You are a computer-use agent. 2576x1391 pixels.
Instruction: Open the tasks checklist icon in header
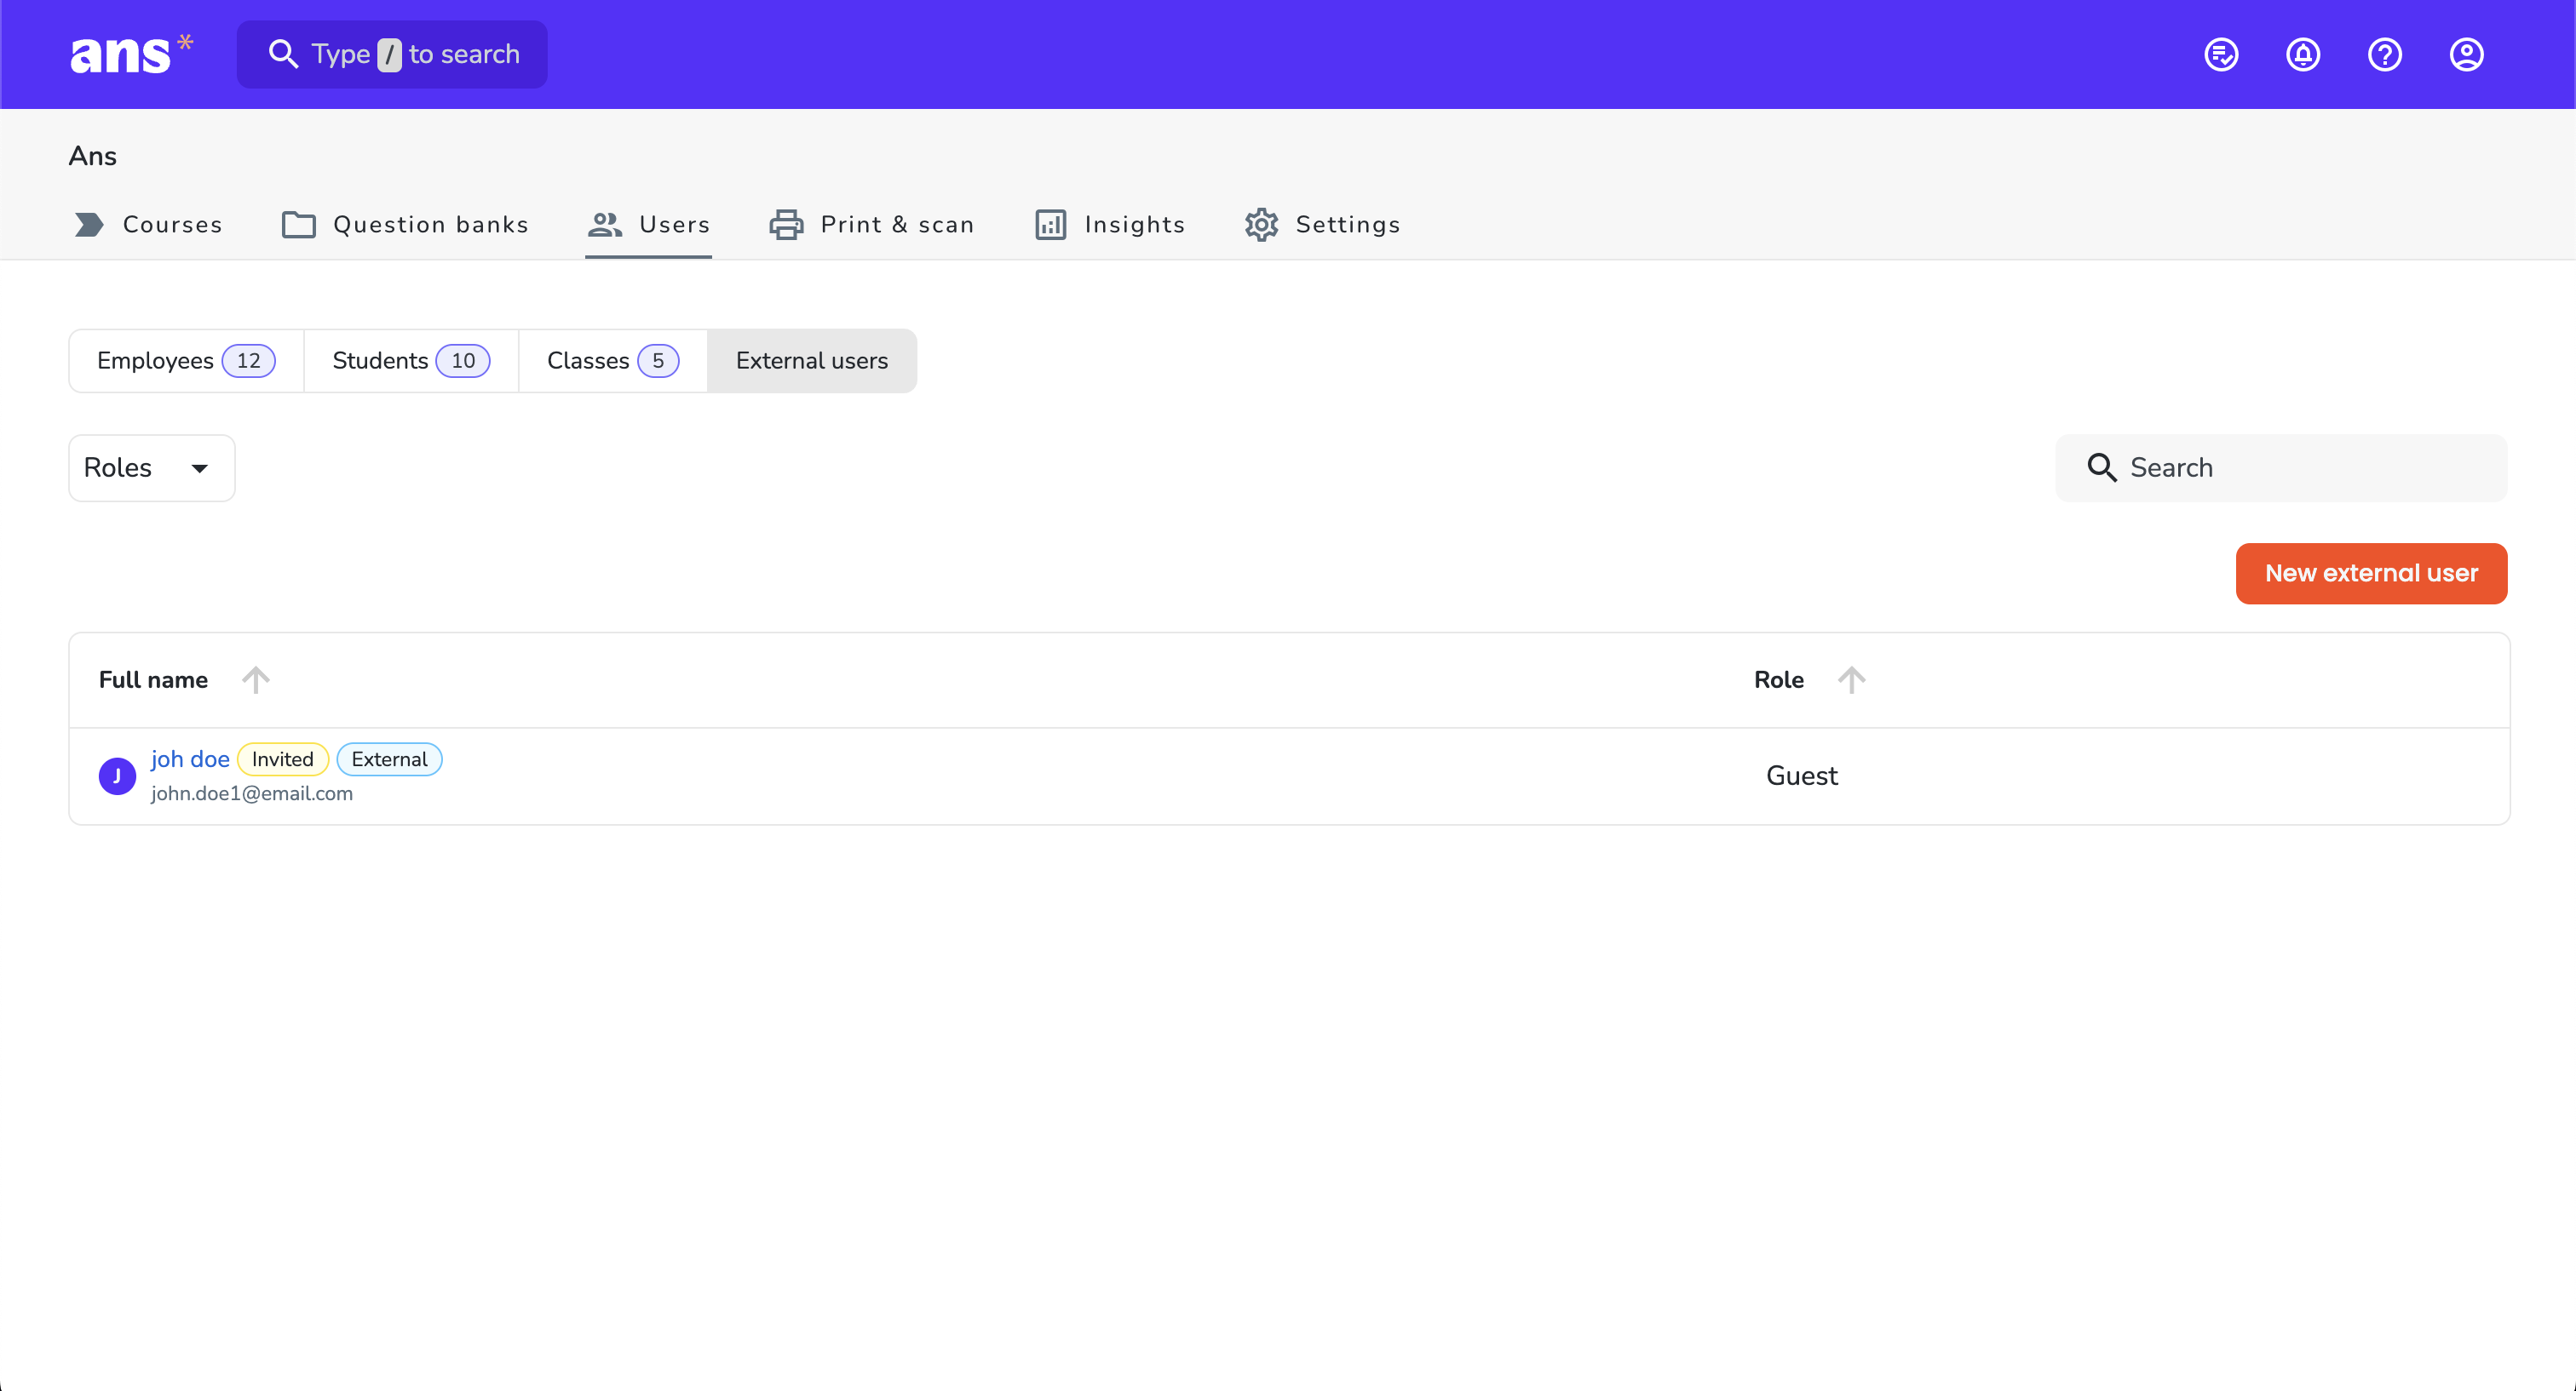(2221, 54)
